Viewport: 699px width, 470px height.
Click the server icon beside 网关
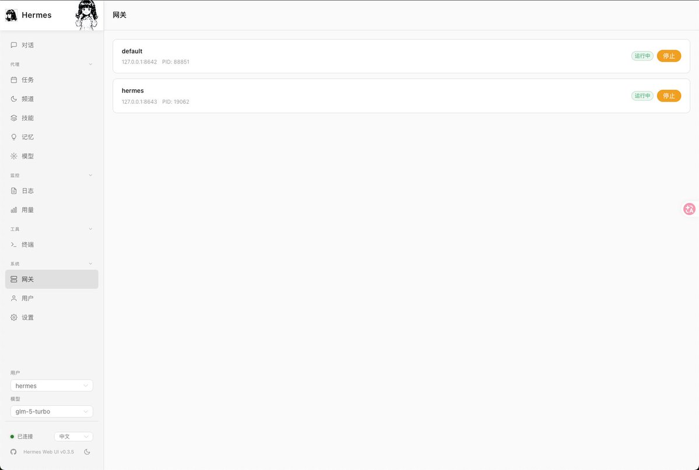[14, 279]
